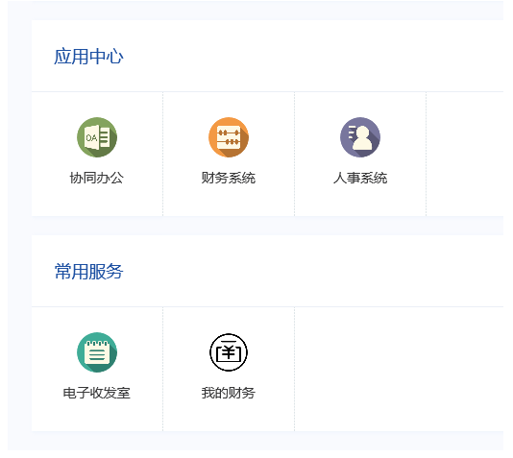Click white space below 协同办公 label

click(x=97, y=201)
